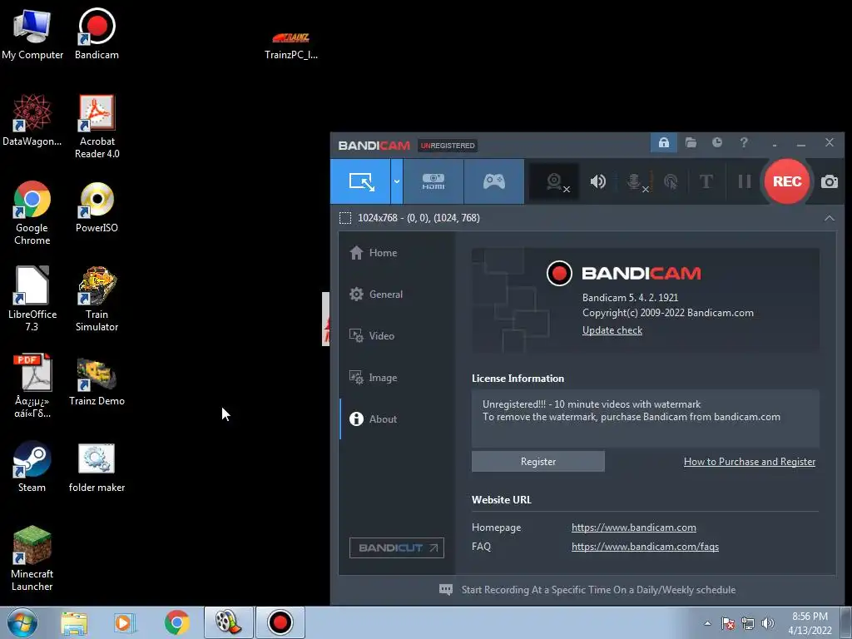This screenshot has height=639, width=852.
Task: Click the Bandicam taskbar button
Action: pos(280,622)
